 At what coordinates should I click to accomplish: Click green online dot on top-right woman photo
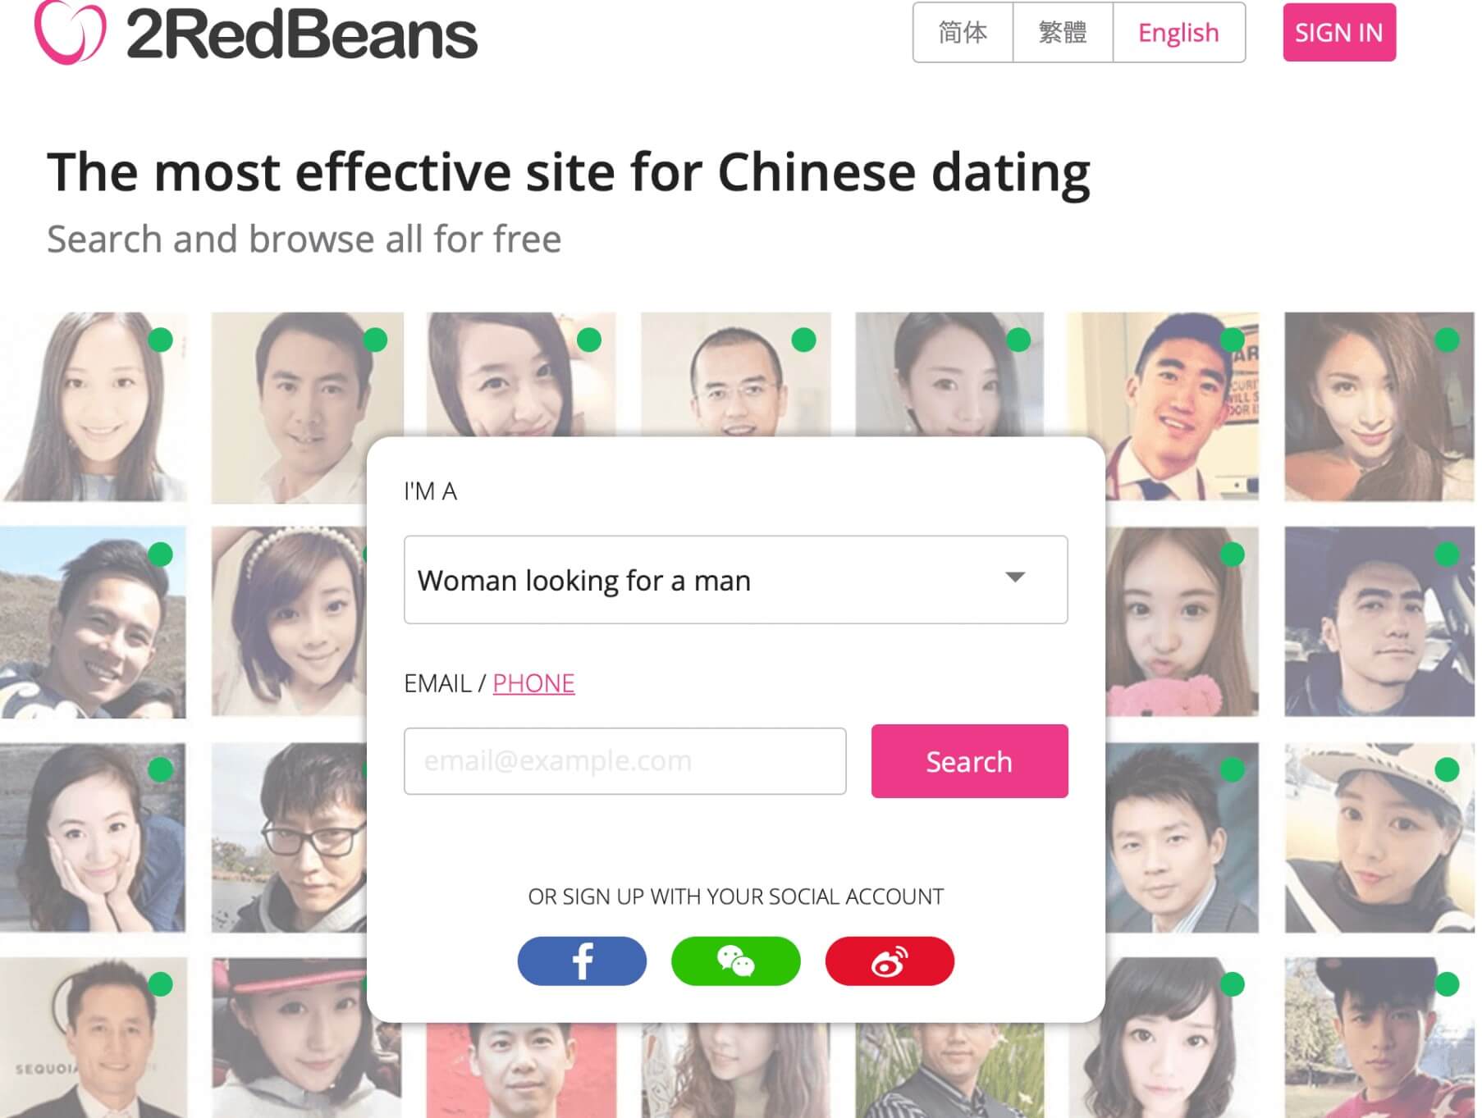(x=1447, y=340)
